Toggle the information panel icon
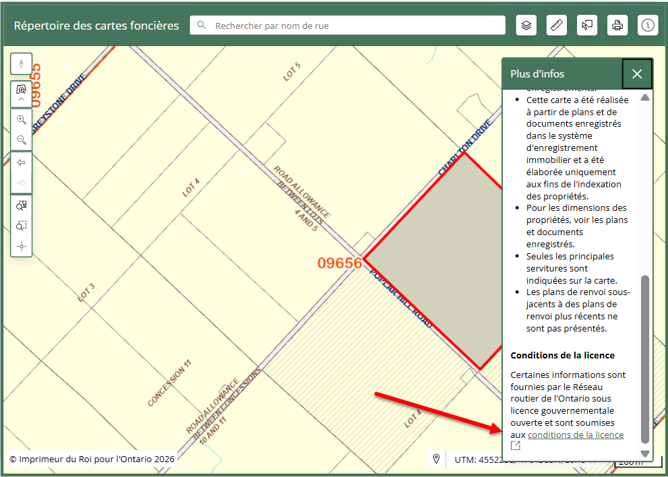668x477 pixels. [x=648, y=26]
